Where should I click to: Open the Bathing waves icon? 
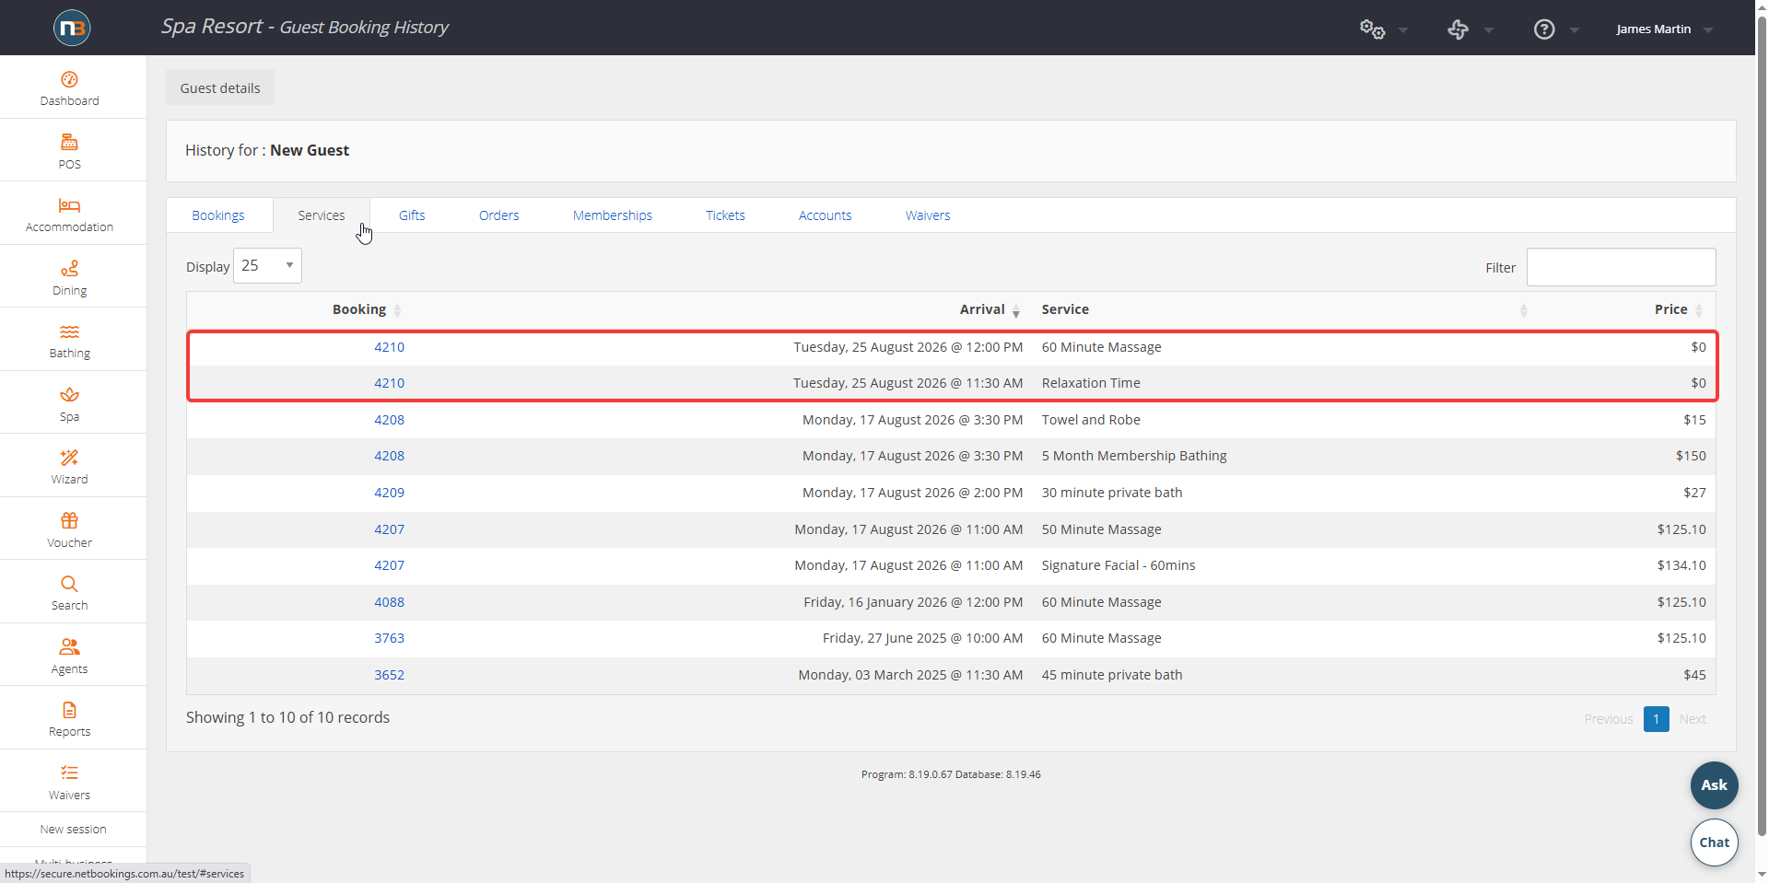click(69, 331)
